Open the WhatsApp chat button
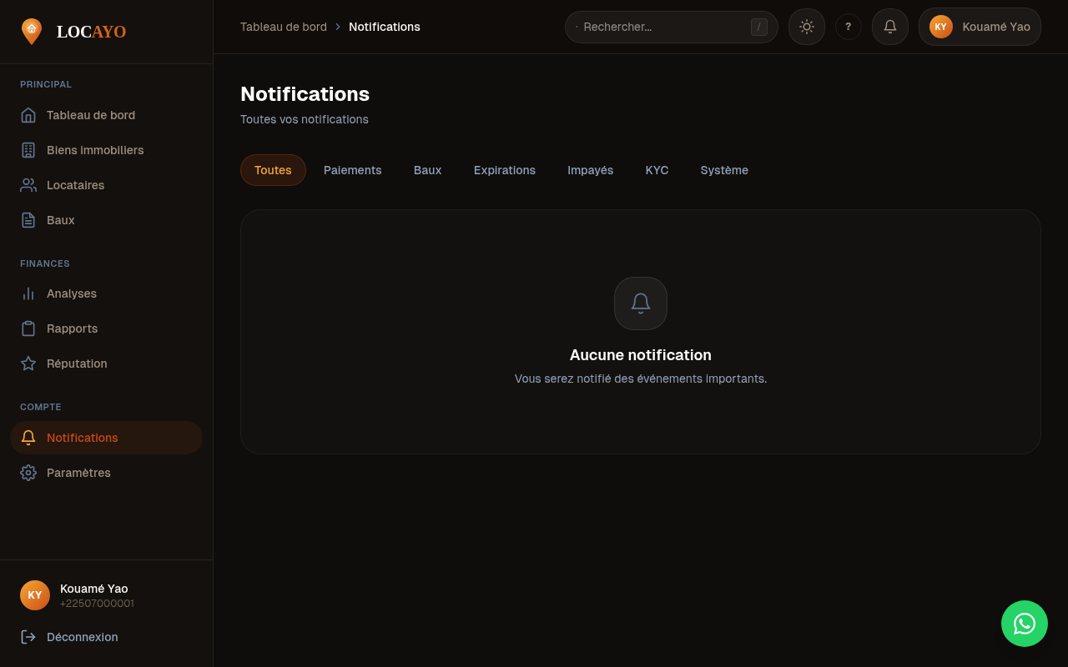Screen dimensions: 1068x667 click(x=1025, y=624)
